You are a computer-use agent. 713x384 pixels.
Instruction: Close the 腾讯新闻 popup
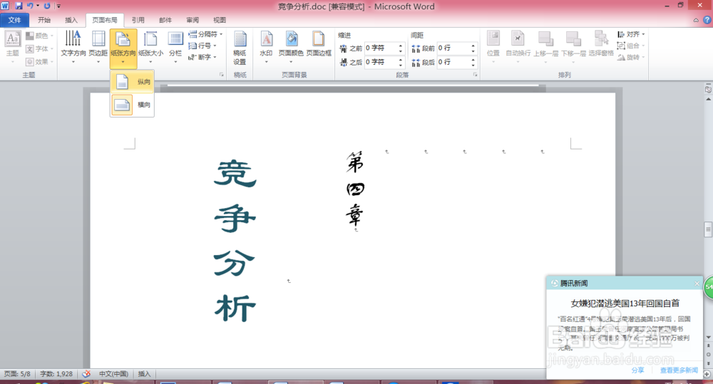pyautogui.click(x=697, y=284)
